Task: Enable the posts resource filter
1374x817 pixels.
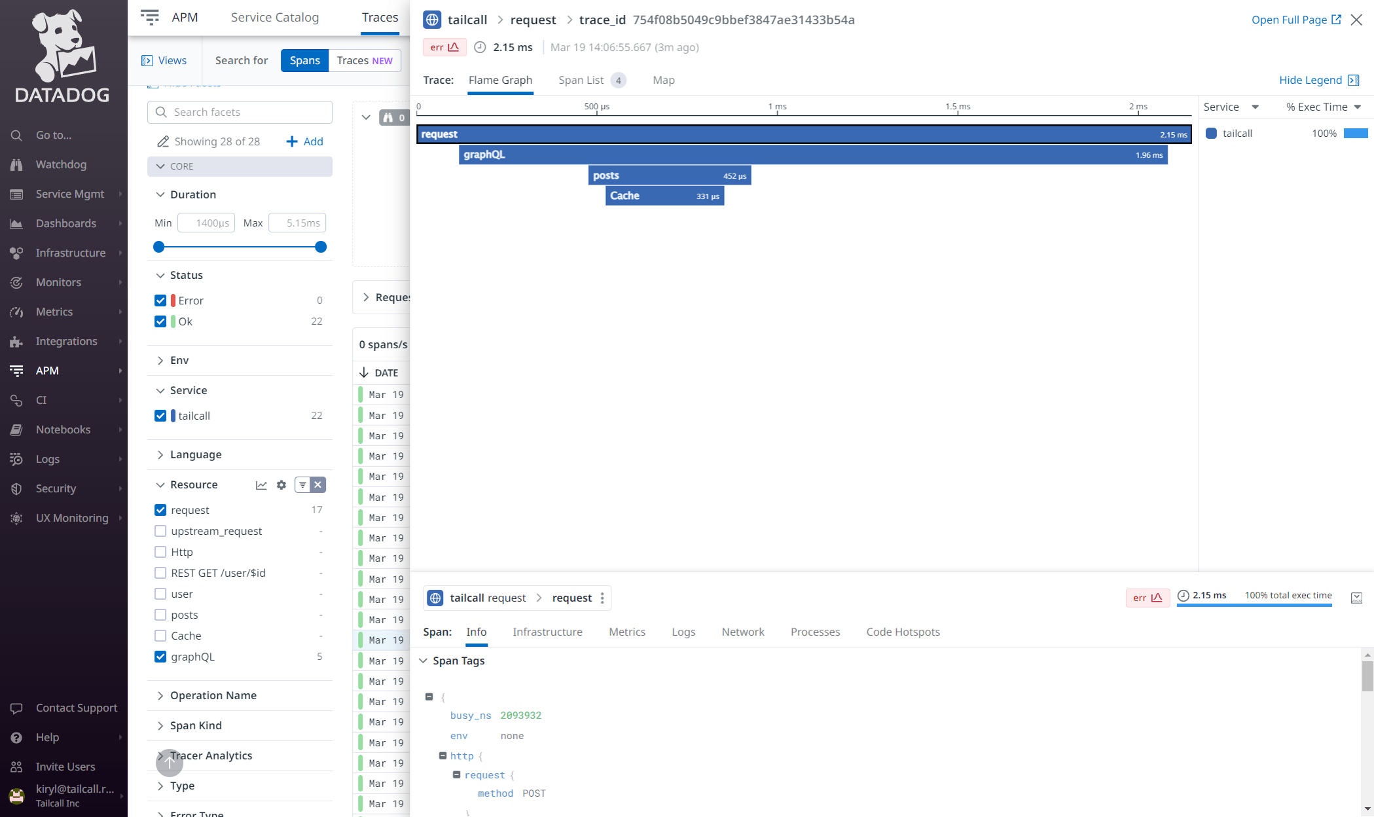Action: 160,615
